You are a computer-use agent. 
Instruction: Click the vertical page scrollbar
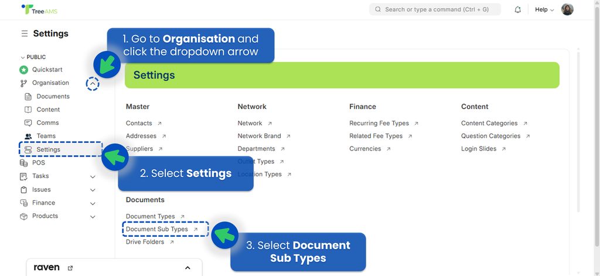579,129
